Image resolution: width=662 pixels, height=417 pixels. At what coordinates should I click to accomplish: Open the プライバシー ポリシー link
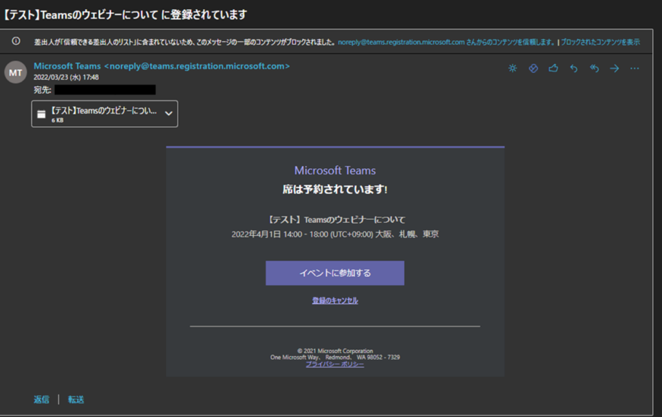point(335,365)
